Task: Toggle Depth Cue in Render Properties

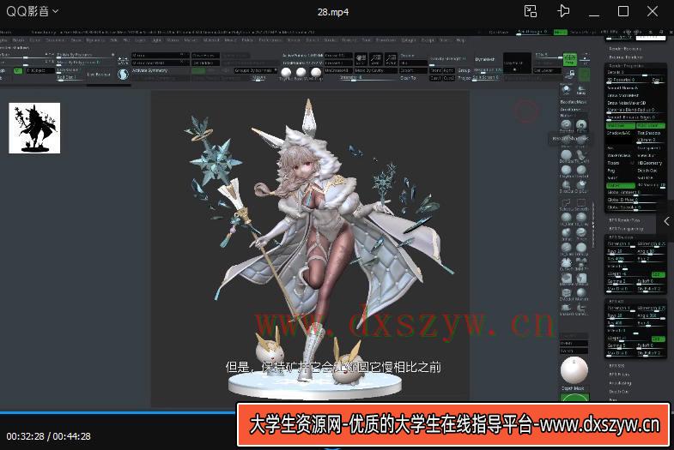Action: point(647,171)
